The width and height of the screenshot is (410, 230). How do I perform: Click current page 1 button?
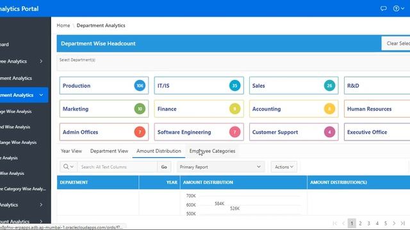coord(352,223)
